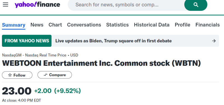Go to the Conversations tab
The width and height of the screenshot is (224, 105).
84,25
